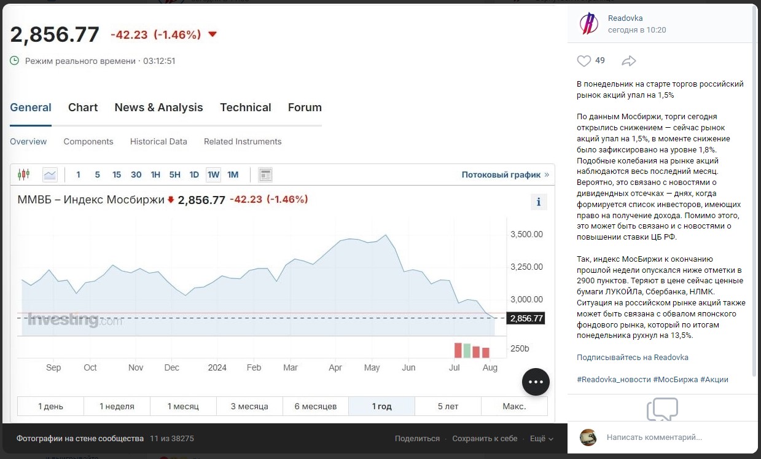Select the 30 minute interval

pos(136,175)
